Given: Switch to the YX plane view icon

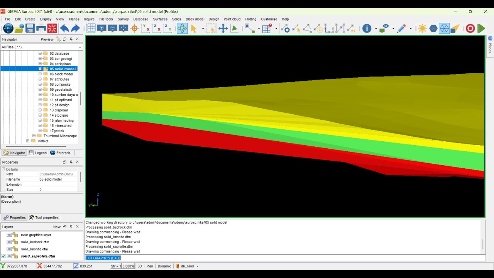Looking at the screenshot, I should tap(145, 28).
